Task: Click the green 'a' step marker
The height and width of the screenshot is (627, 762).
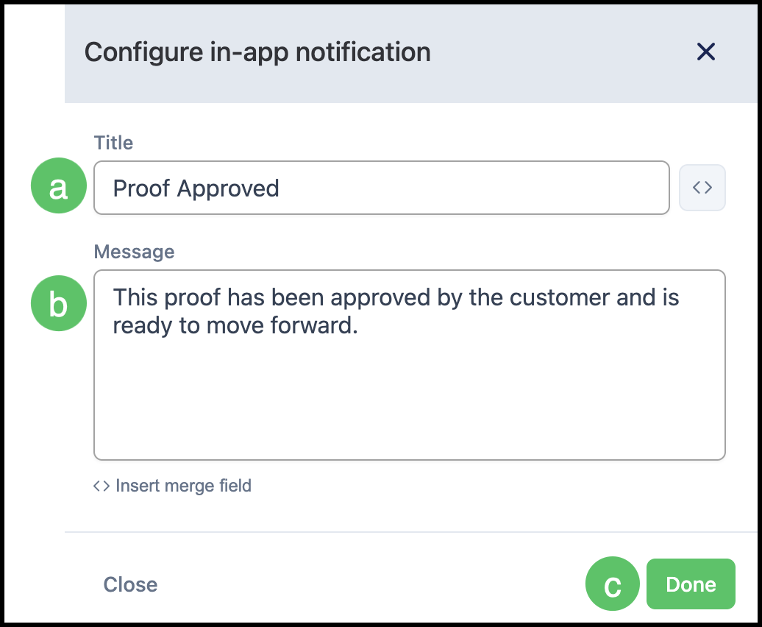Action: pos(59,185)
